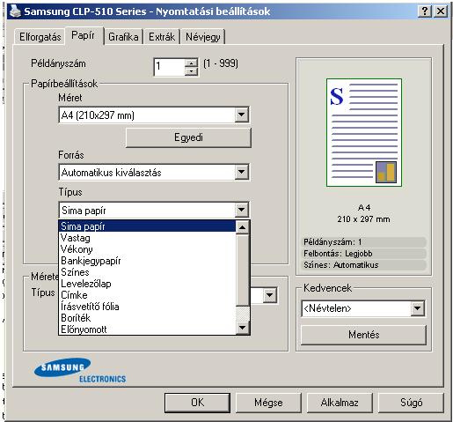Click the printer icon in title bar
This screenshot has width=453, height=422.
tap(15, 11)
